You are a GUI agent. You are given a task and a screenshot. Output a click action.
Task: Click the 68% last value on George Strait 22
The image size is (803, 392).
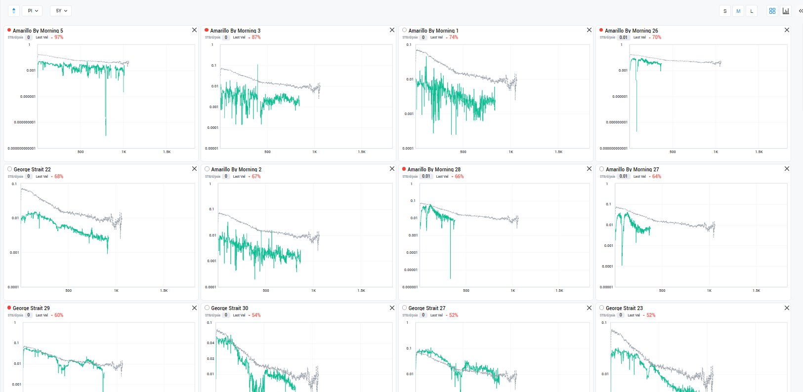pyautogui.click(x=59, y=176)
